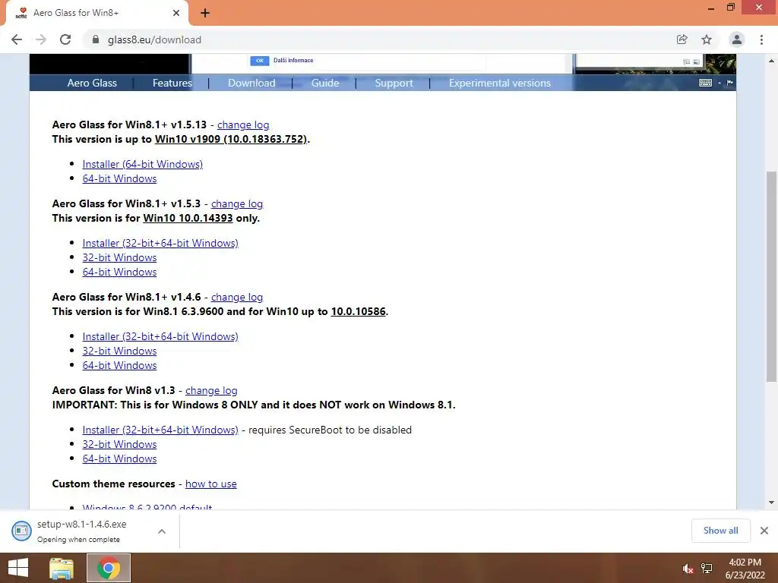This screenshot has height=583, width=778.
Task: Click the network tray icon
Action: (707, 569)
